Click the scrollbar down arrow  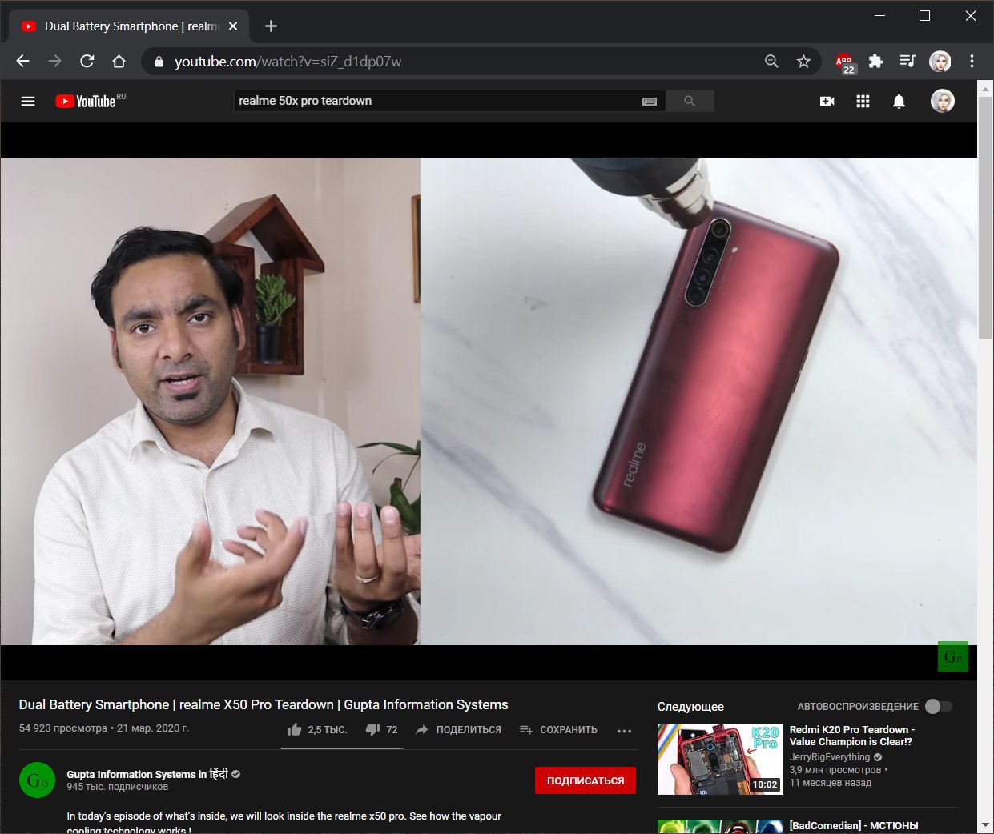click(x=985, y=825)
